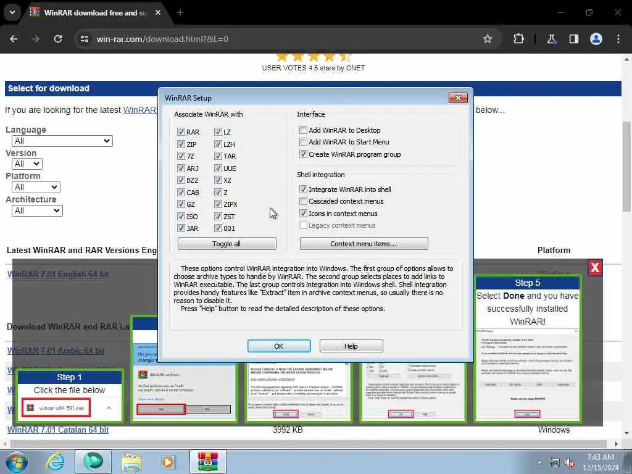Open the tab search dropdown arrow
This screenshot has height=474, width=632.
(x=12, y=12)
